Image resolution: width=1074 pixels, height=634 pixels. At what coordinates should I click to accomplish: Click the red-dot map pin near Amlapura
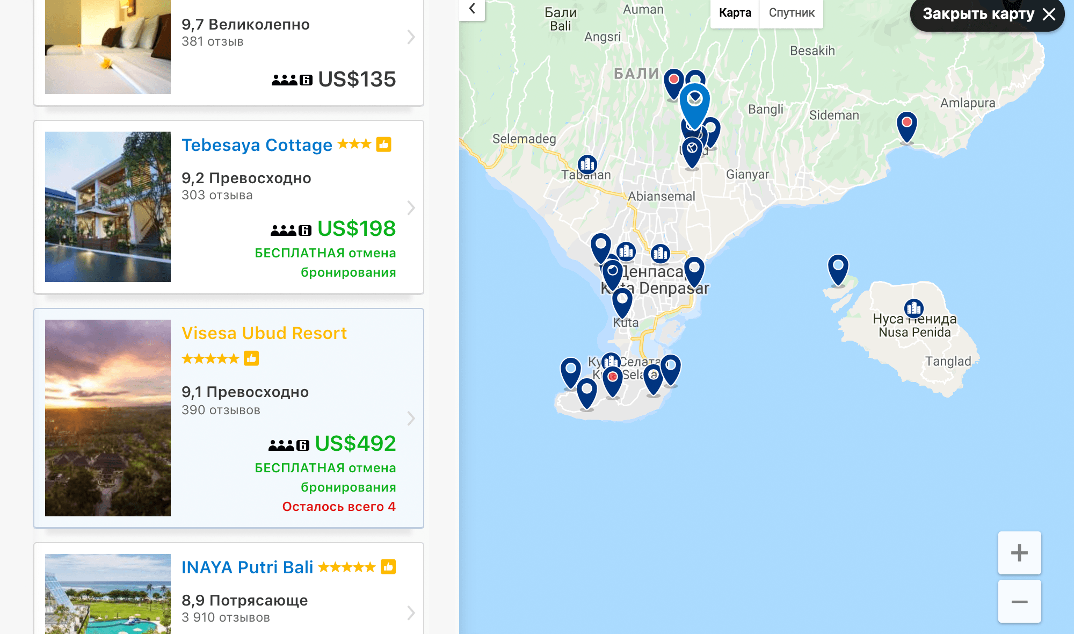(x=907, y=127)
